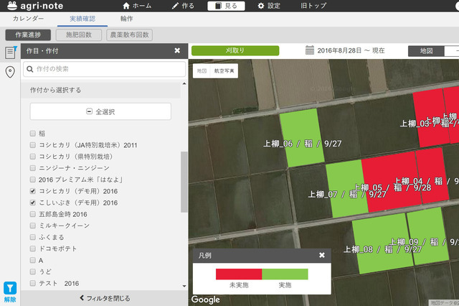Image resolution: width=459 pixels, height=306 pixels.
Task: Switch to 輪作 tab
Action: tap(126, 19)
